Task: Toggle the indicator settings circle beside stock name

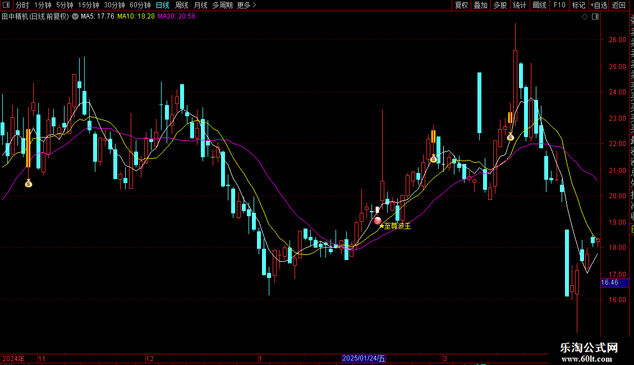Action: pos(75,16)
